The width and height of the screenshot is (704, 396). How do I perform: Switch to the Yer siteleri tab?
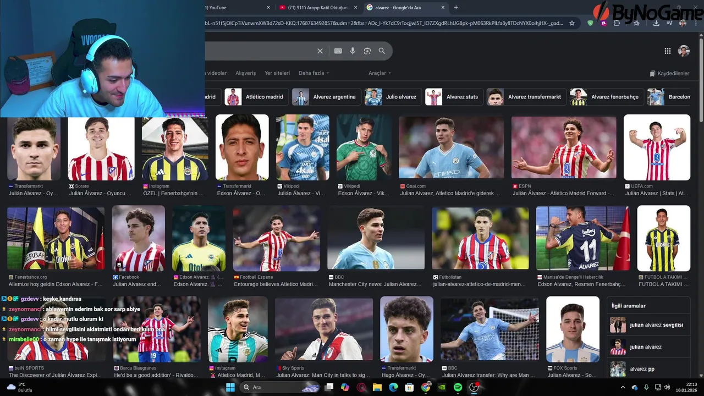point(277,73)
